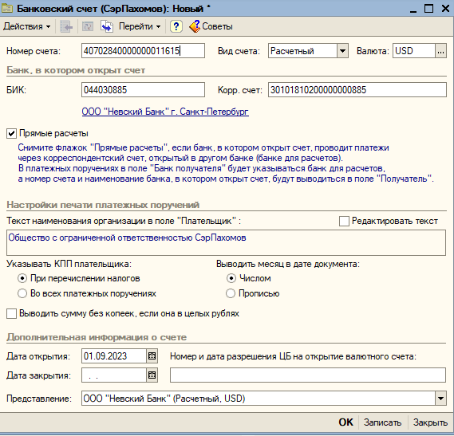Open the Советы tips icon
The width and height of the screenshot is (454, 436).
(195, 26)
